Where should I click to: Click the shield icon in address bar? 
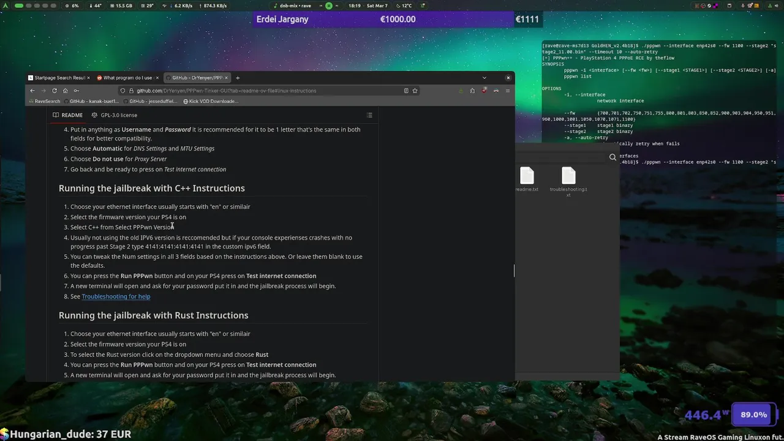tap(123, 91)
